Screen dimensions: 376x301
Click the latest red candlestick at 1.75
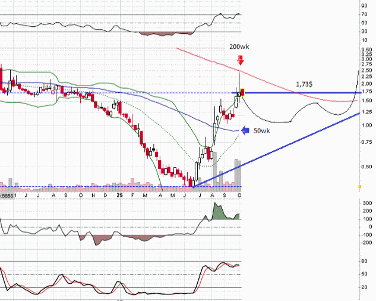tap(242, 92)
